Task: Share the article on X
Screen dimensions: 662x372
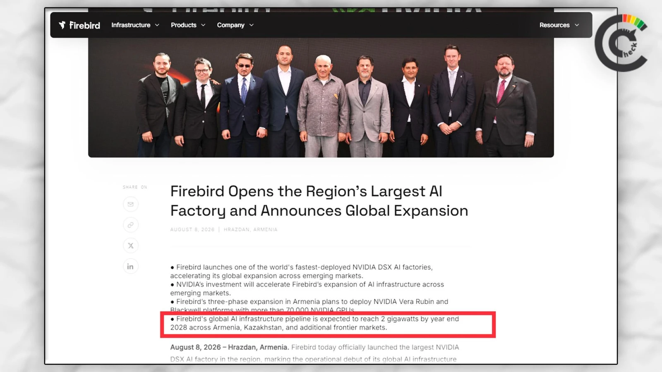Action: (x=131, y=246)
